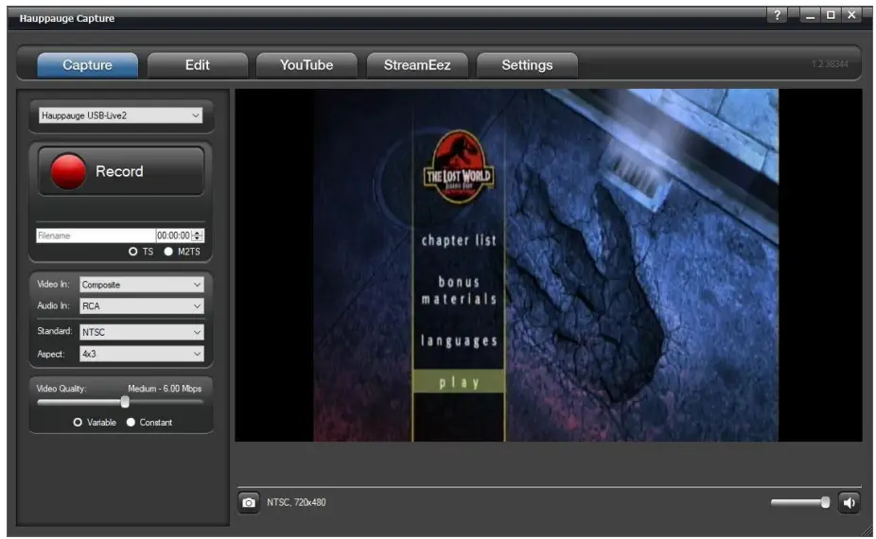Viewport: 876px width, 539px height.
Task: Decrease duration with the down spinner arrow
Action: click(198, 239)
